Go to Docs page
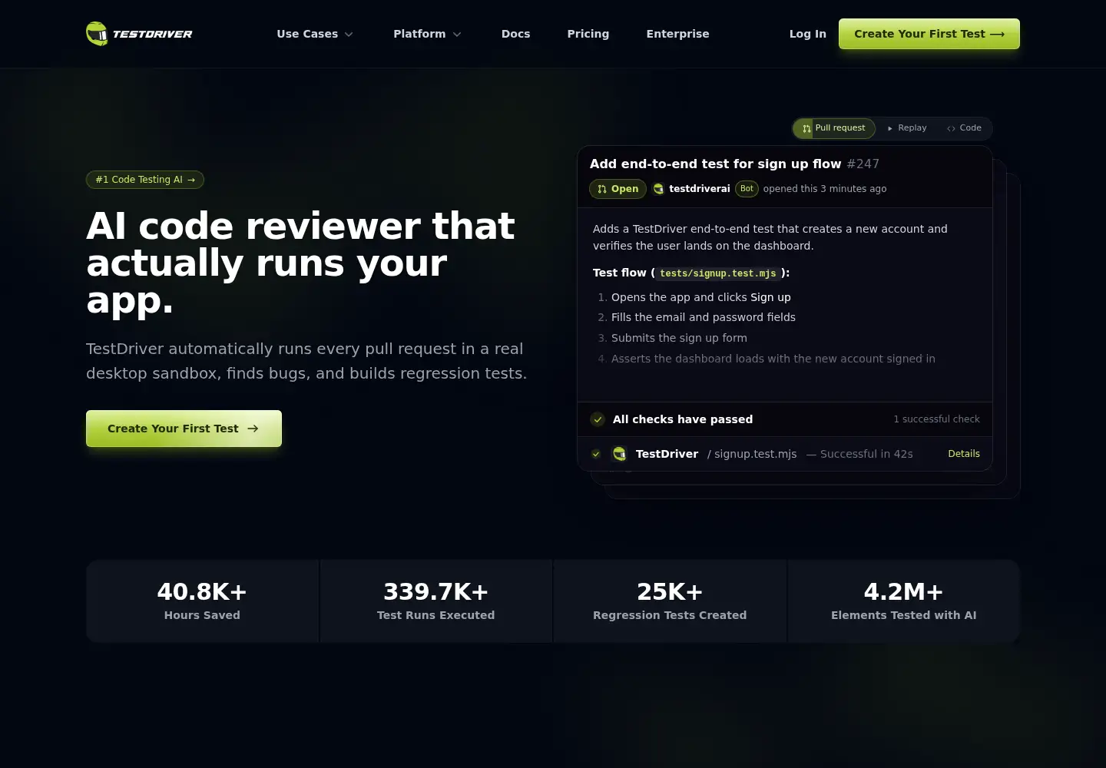This screenshot has height=768, width=1106. (x=515, y=34)
